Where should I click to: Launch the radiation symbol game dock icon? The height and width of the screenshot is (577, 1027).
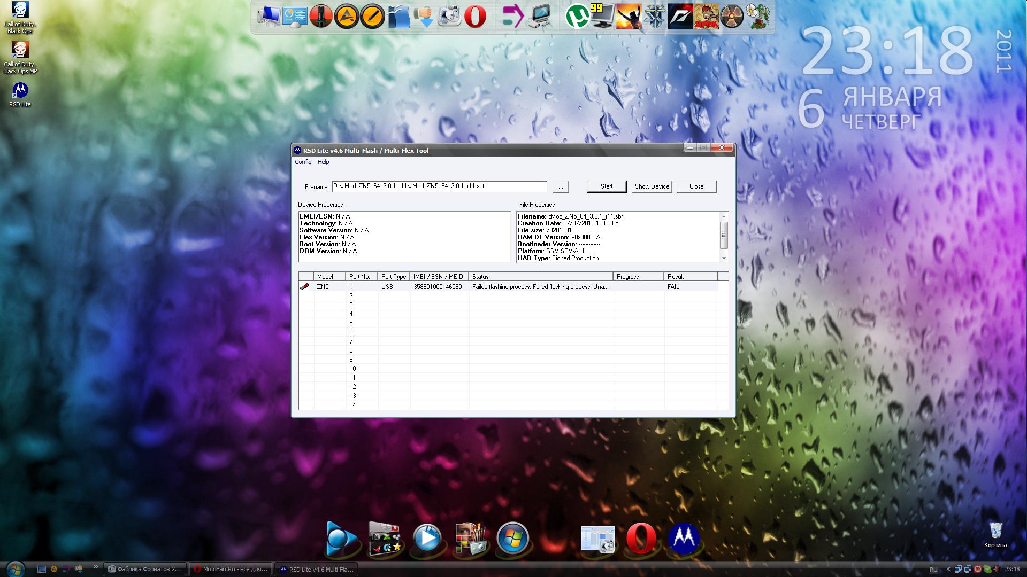point(731,16)
